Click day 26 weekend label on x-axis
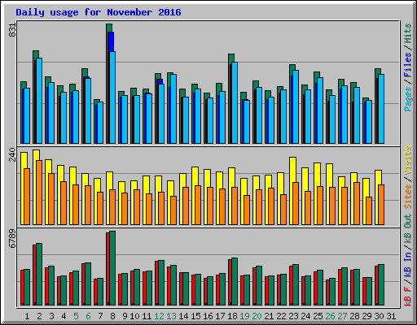Image resolution: width=417 pixels, height=325 pixels. 330,316
